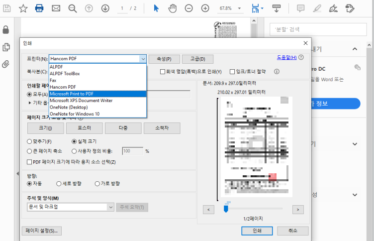374x241 pixels.
Task: Click the help question mark icon
Action: click(301, 57)
